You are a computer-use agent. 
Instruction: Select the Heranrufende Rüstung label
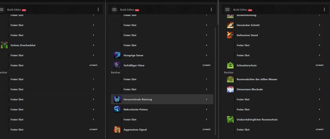tap(138, 99)
